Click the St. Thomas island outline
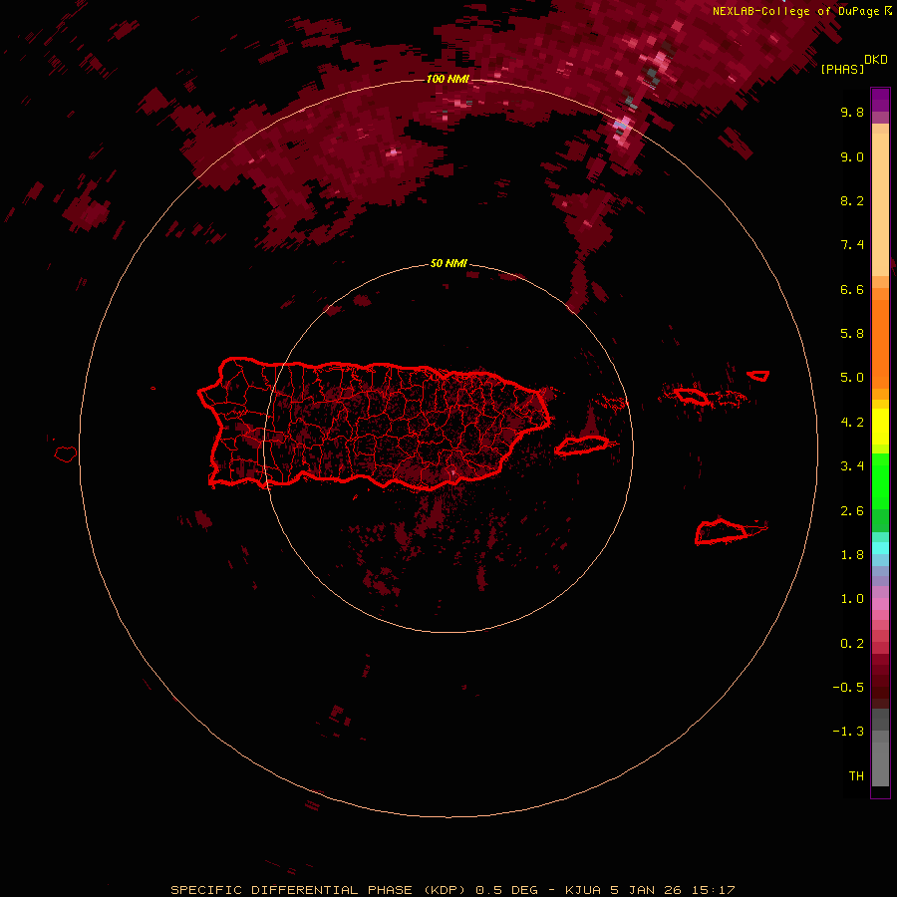The height and width of the screenshot is (897, 897). [x=691, y=396]
